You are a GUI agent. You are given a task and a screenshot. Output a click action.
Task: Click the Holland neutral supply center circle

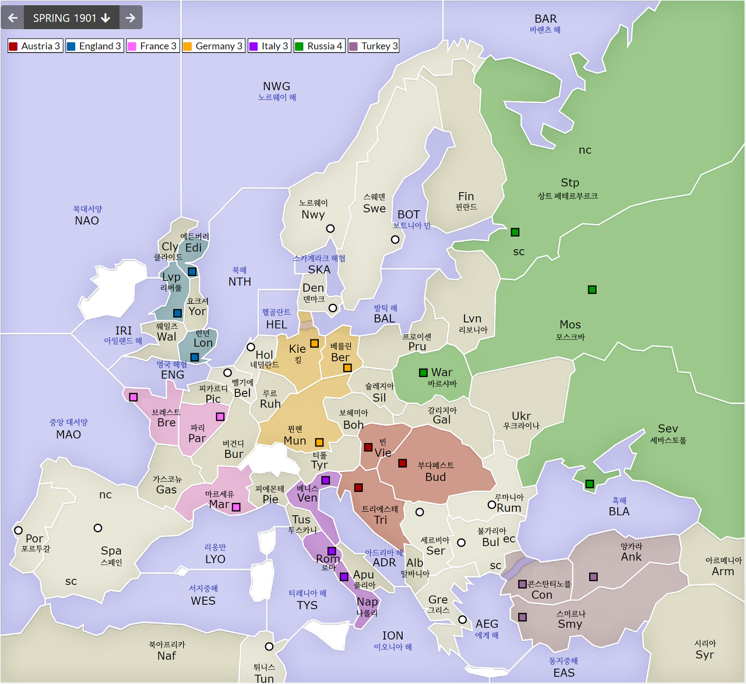(251, 347)
